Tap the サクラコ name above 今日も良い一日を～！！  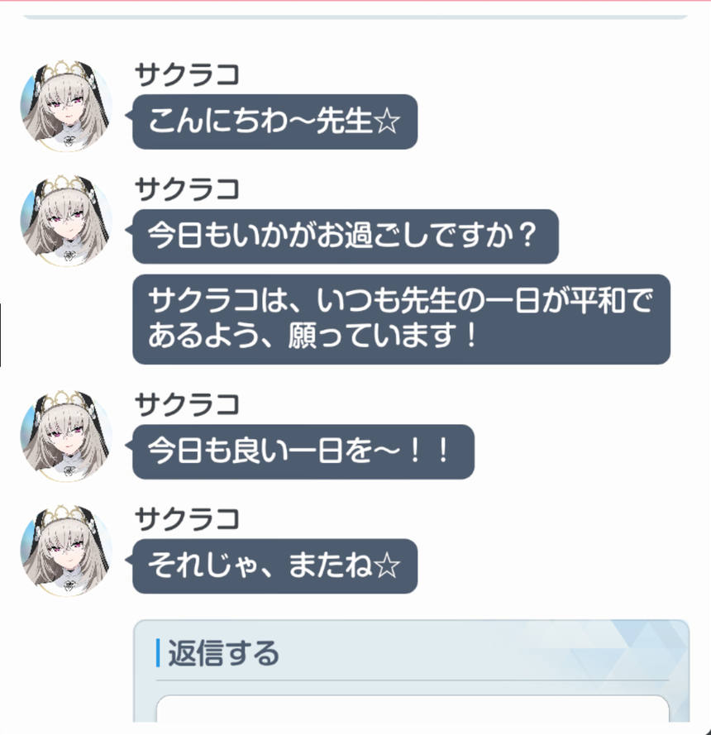(x=187, y=405)
